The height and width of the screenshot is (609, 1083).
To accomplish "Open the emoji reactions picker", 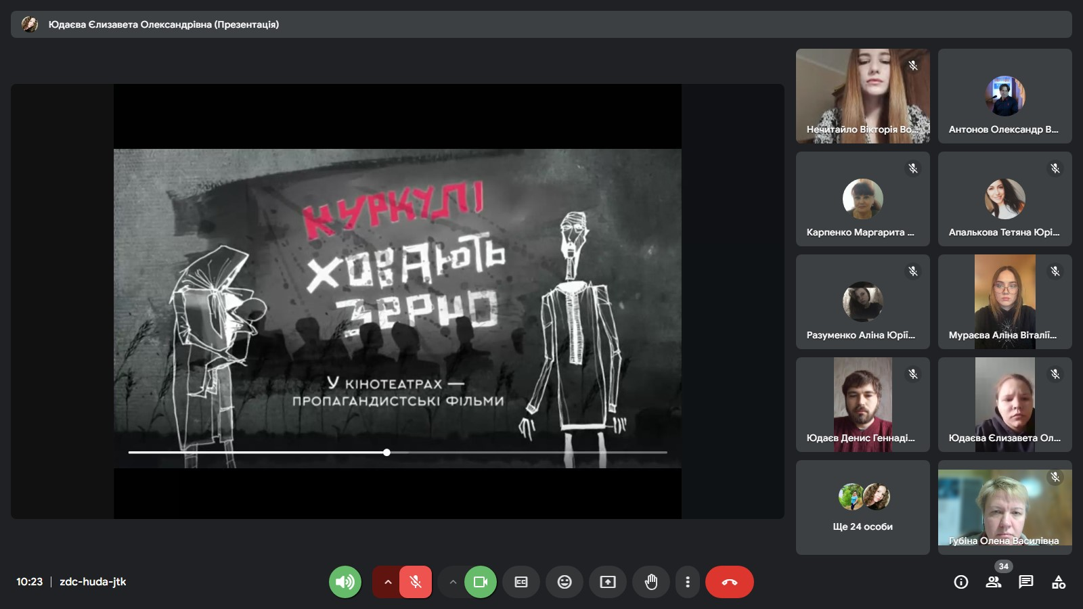I will coord(565,582).
